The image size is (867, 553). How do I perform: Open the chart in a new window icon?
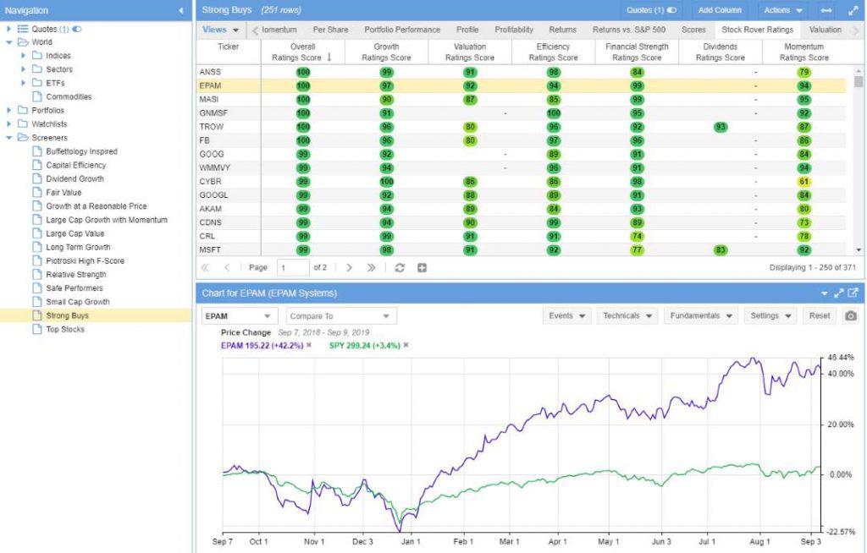click(853, 293)
